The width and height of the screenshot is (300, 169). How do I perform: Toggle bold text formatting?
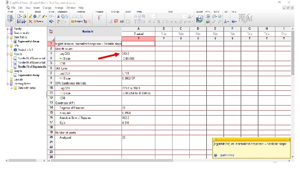tap(159, 22)
